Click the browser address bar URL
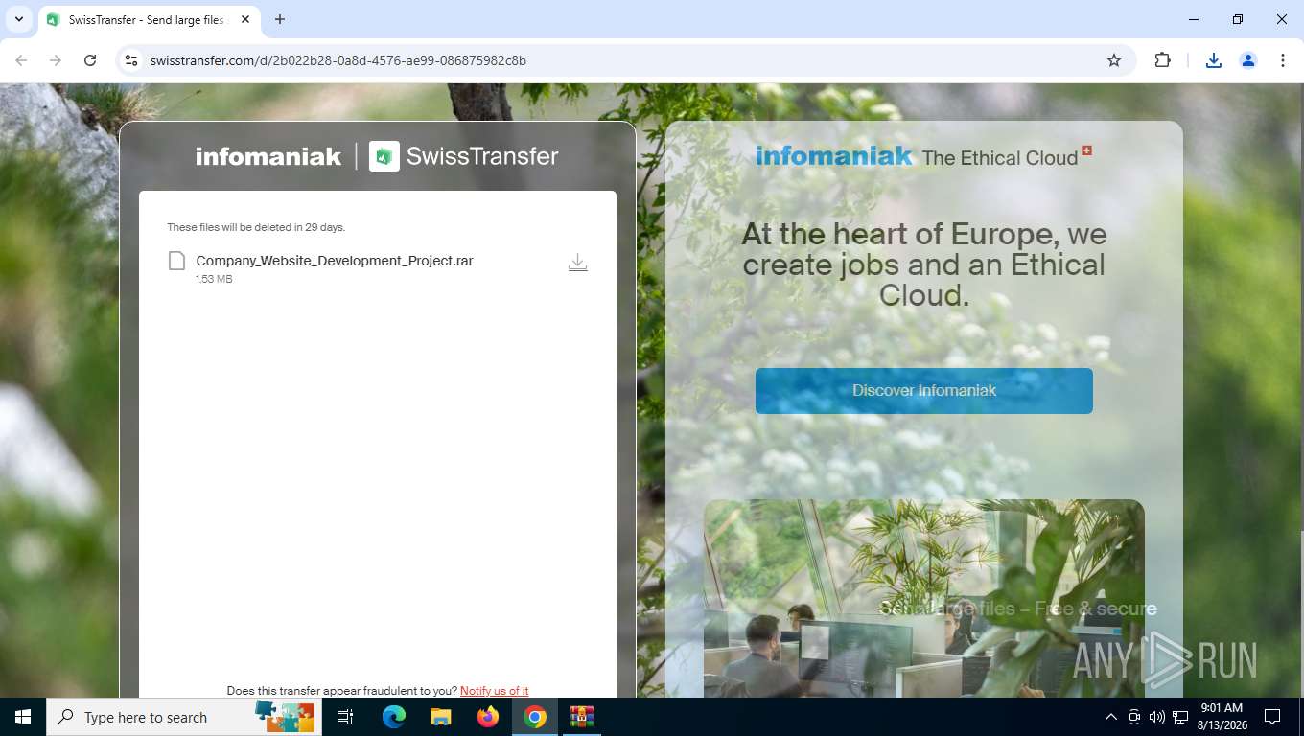 pos(338,60)
